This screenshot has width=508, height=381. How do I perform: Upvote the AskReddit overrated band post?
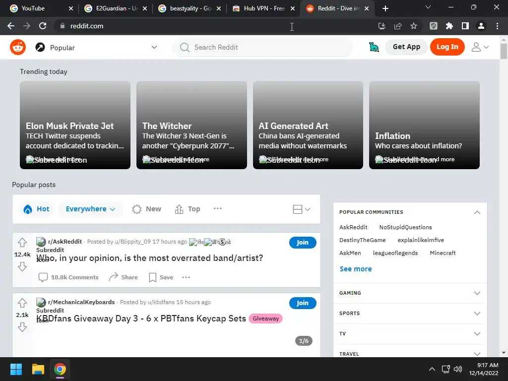point(22,242)
